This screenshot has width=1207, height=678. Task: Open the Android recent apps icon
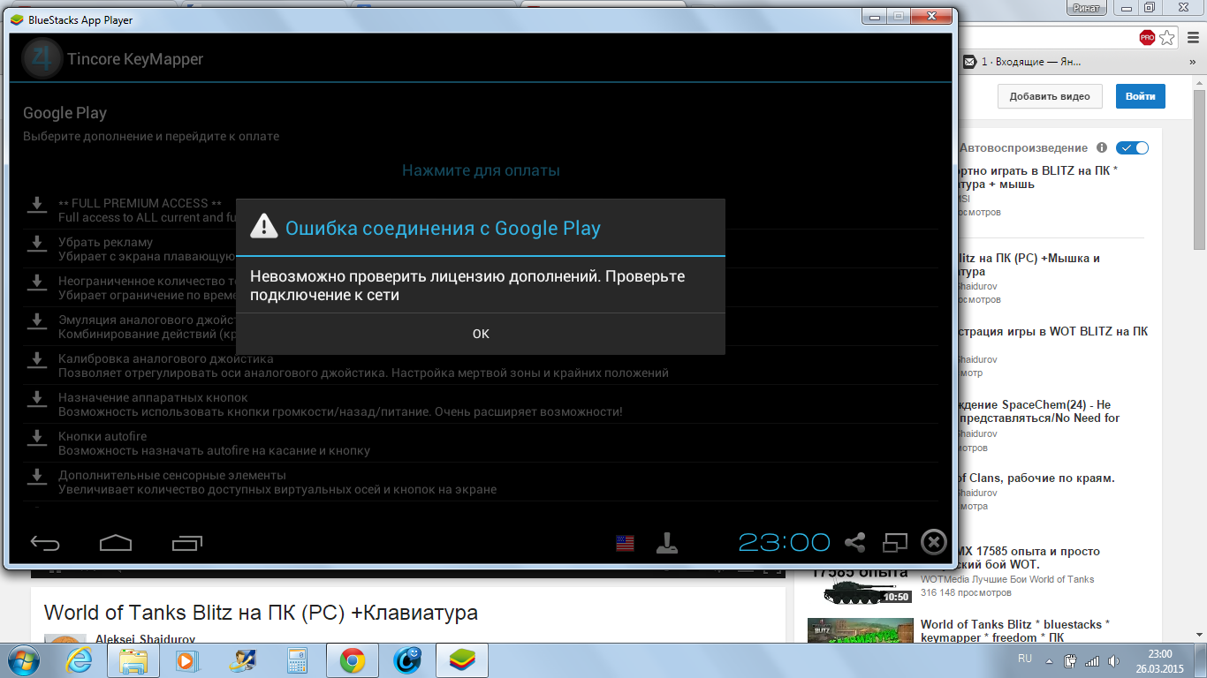pyautogui.click(x=186, y=543)
